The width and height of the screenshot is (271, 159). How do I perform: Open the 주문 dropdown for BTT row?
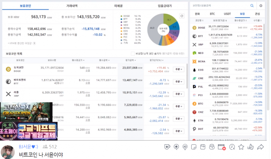pos(178,82)
